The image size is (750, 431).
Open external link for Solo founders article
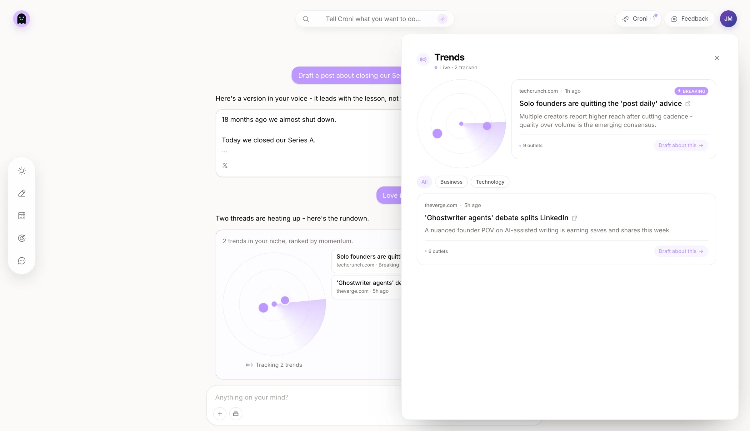(688, 104)
